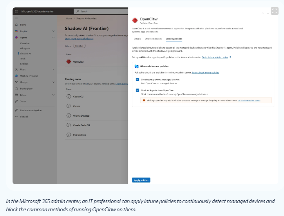This screenshot has height=216, width=284.
Task: Click the OpenClaw logo in details panel
Action: tap(135, 20)
